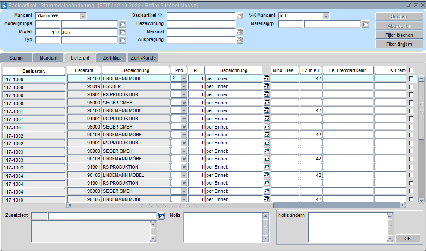Select the Stamm tab
Screen dimensions: 426x251
tap(16, 57)
